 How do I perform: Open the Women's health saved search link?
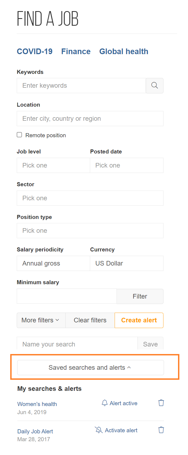coord(37,404)
